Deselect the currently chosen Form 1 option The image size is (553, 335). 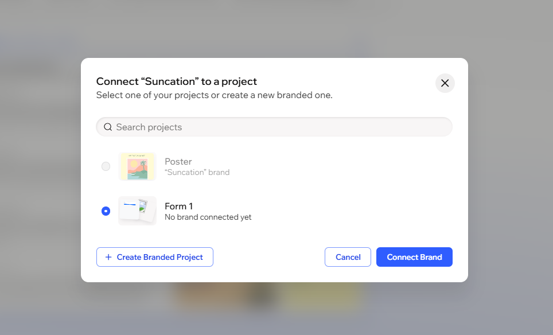(106, 211)
